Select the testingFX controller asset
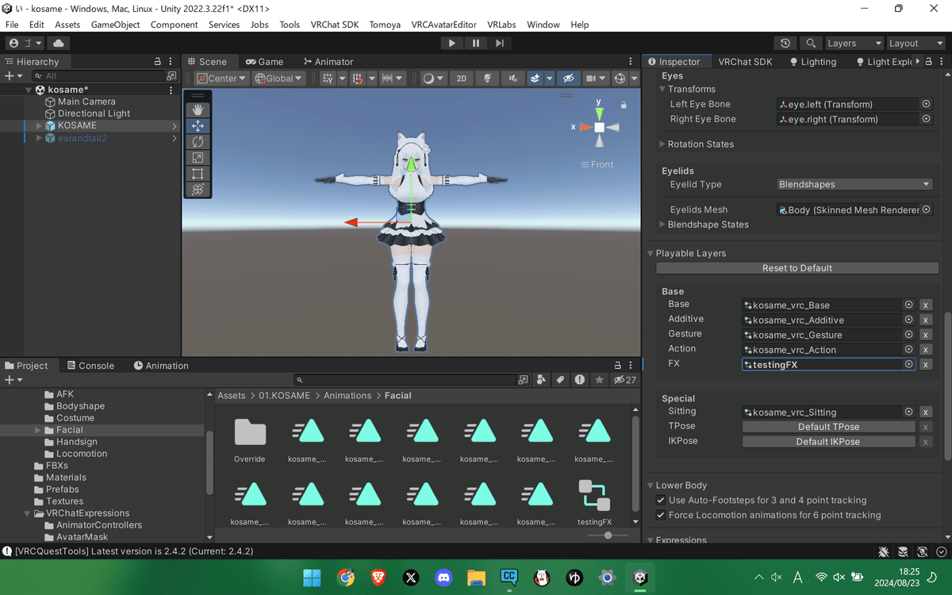Viewport: 952px width, 595px height. 594,503
